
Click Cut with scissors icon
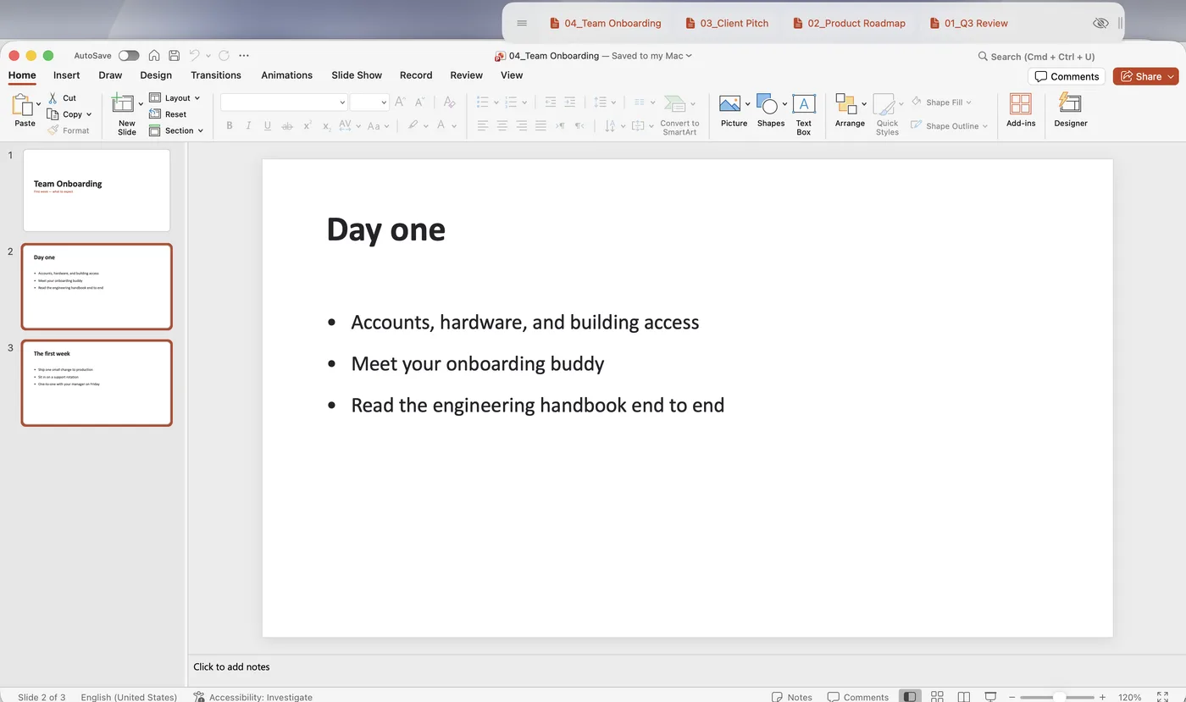coord(62,98)
